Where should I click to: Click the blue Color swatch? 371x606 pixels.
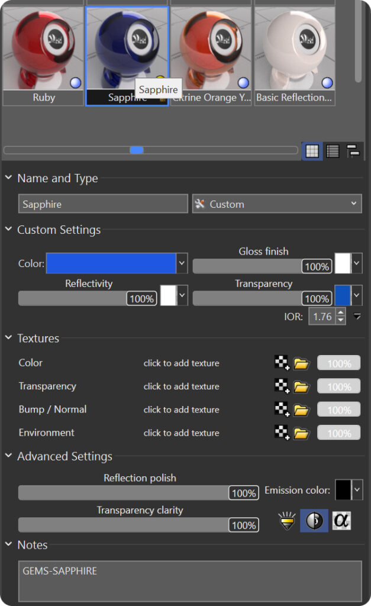click(111, 263)
